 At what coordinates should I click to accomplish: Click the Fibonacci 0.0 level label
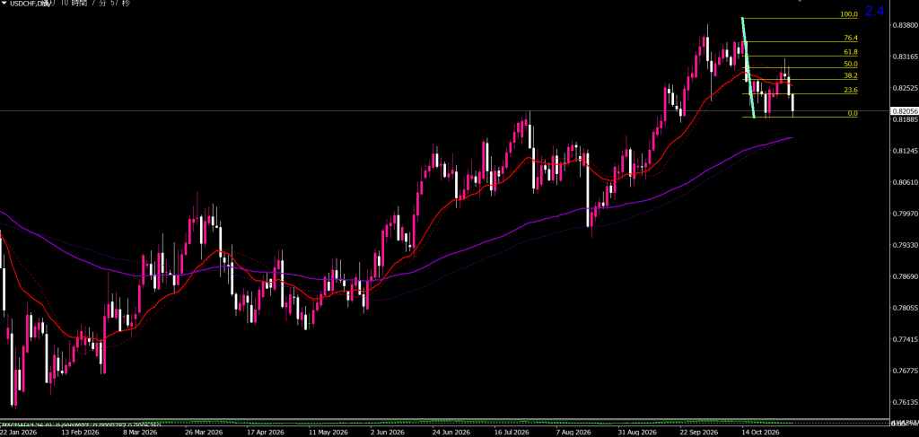853,113
